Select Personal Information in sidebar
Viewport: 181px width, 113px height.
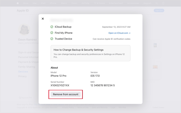(x=28, y=57)
